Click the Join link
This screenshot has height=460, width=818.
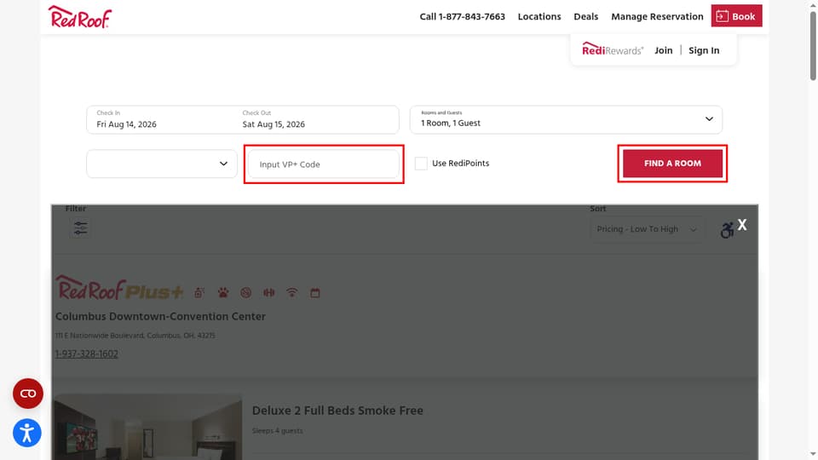[x=664, y=50]
